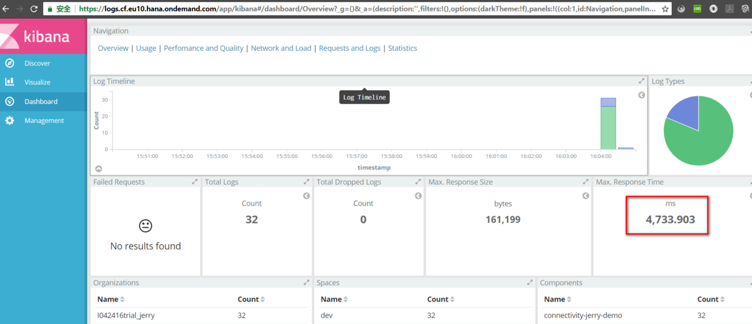Expand the Failed Requests panel

(195, 182)
